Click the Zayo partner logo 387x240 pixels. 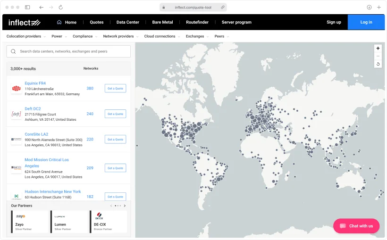[x=20, y=216]
